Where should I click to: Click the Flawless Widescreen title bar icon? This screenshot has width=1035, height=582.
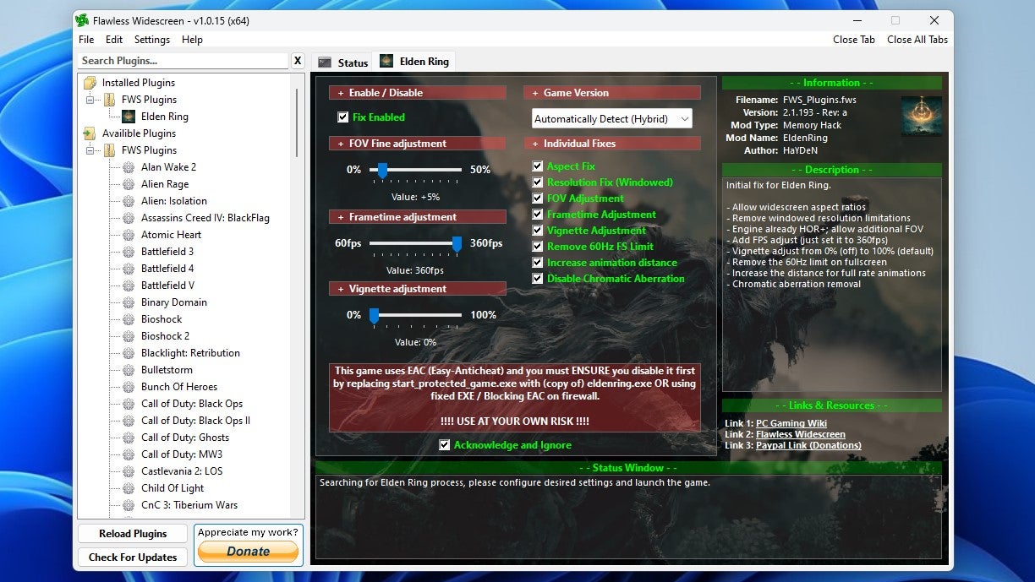pos(82,19)
